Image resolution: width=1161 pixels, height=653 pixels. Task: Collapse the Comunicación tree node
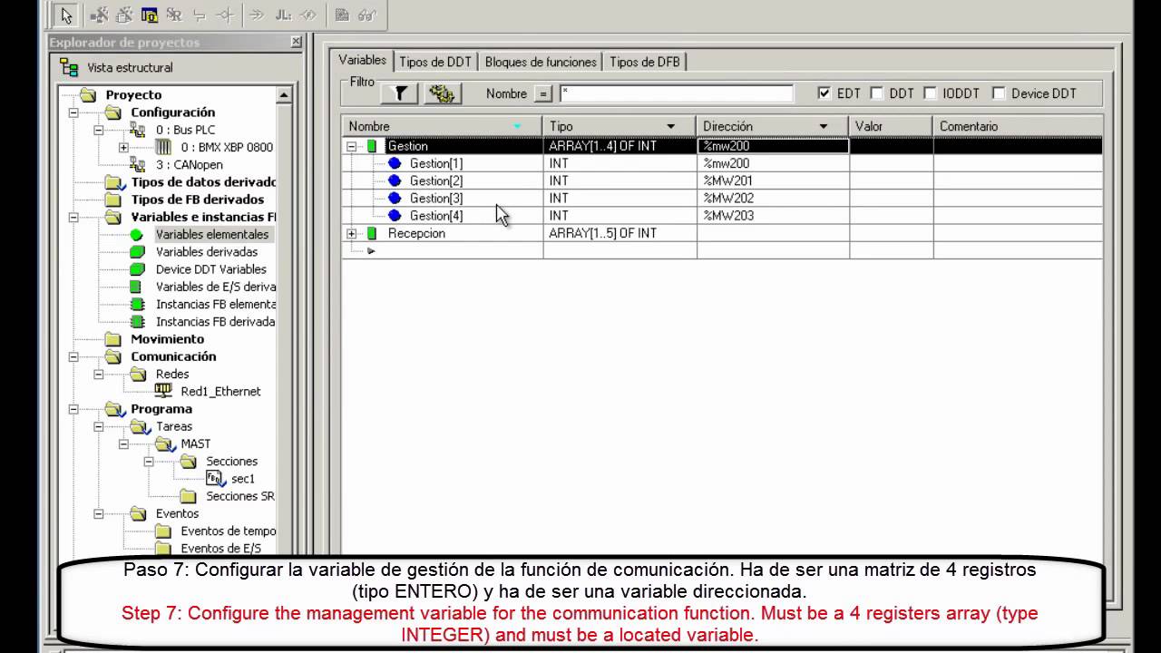pos(73,356)
